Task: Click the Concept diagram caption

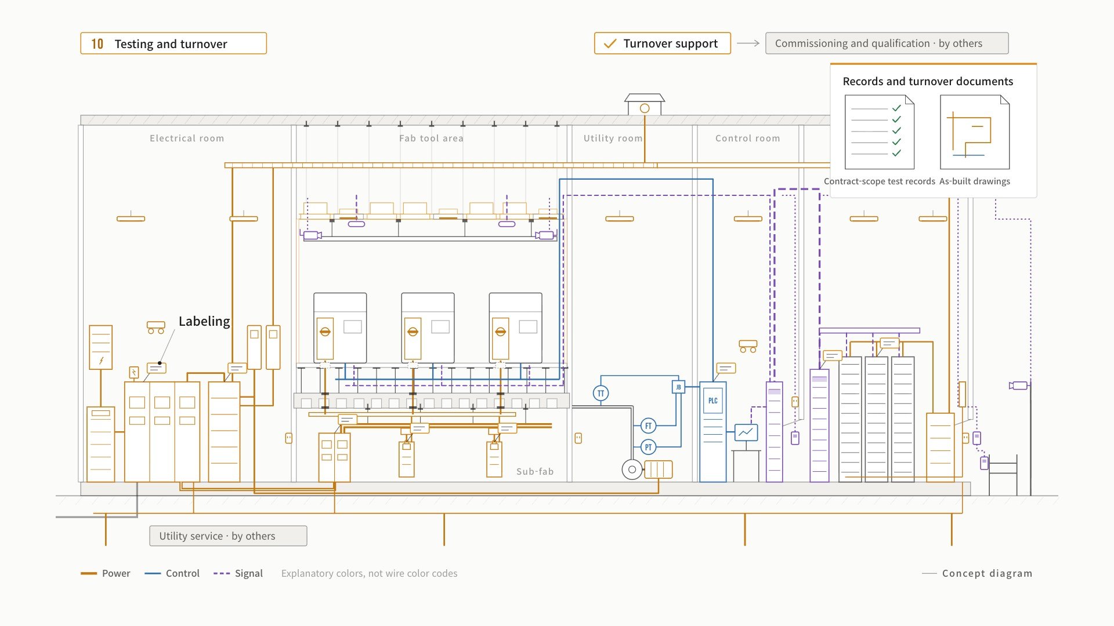Action: coord(987,573)
